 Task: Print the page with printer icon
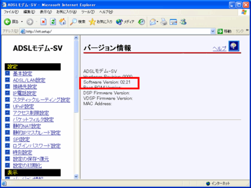(164, 22)
